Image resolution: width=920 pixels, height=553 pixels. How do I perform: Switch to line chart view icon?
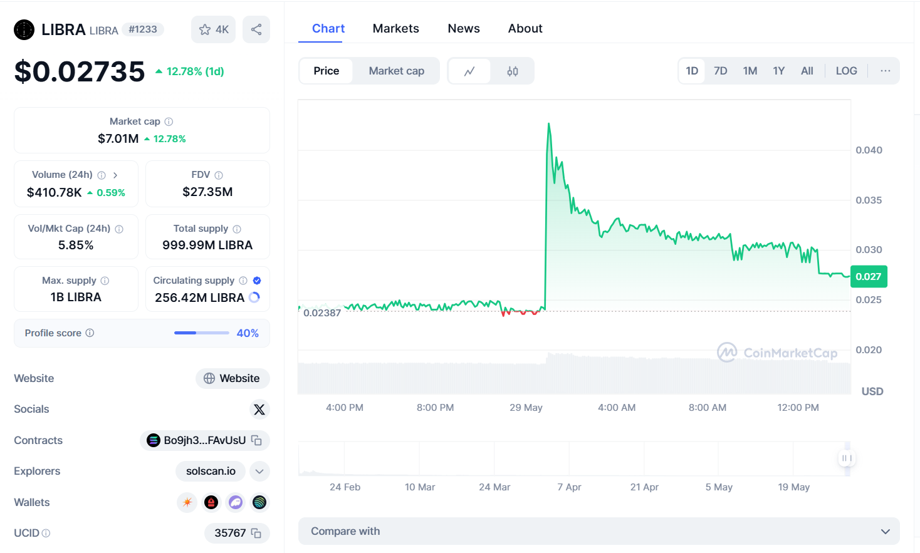tap(469, 71)
